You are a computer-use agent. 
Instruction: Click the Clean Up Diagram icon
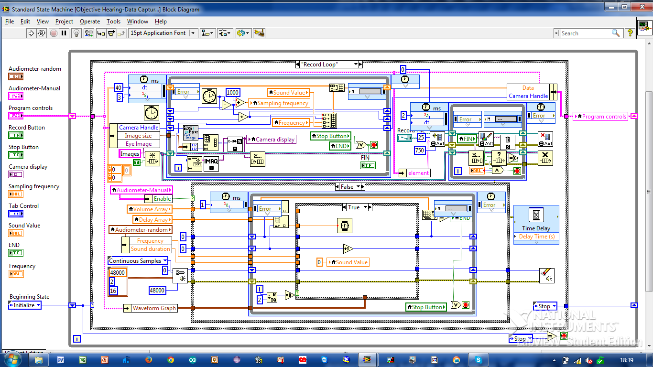pos(259,33)
